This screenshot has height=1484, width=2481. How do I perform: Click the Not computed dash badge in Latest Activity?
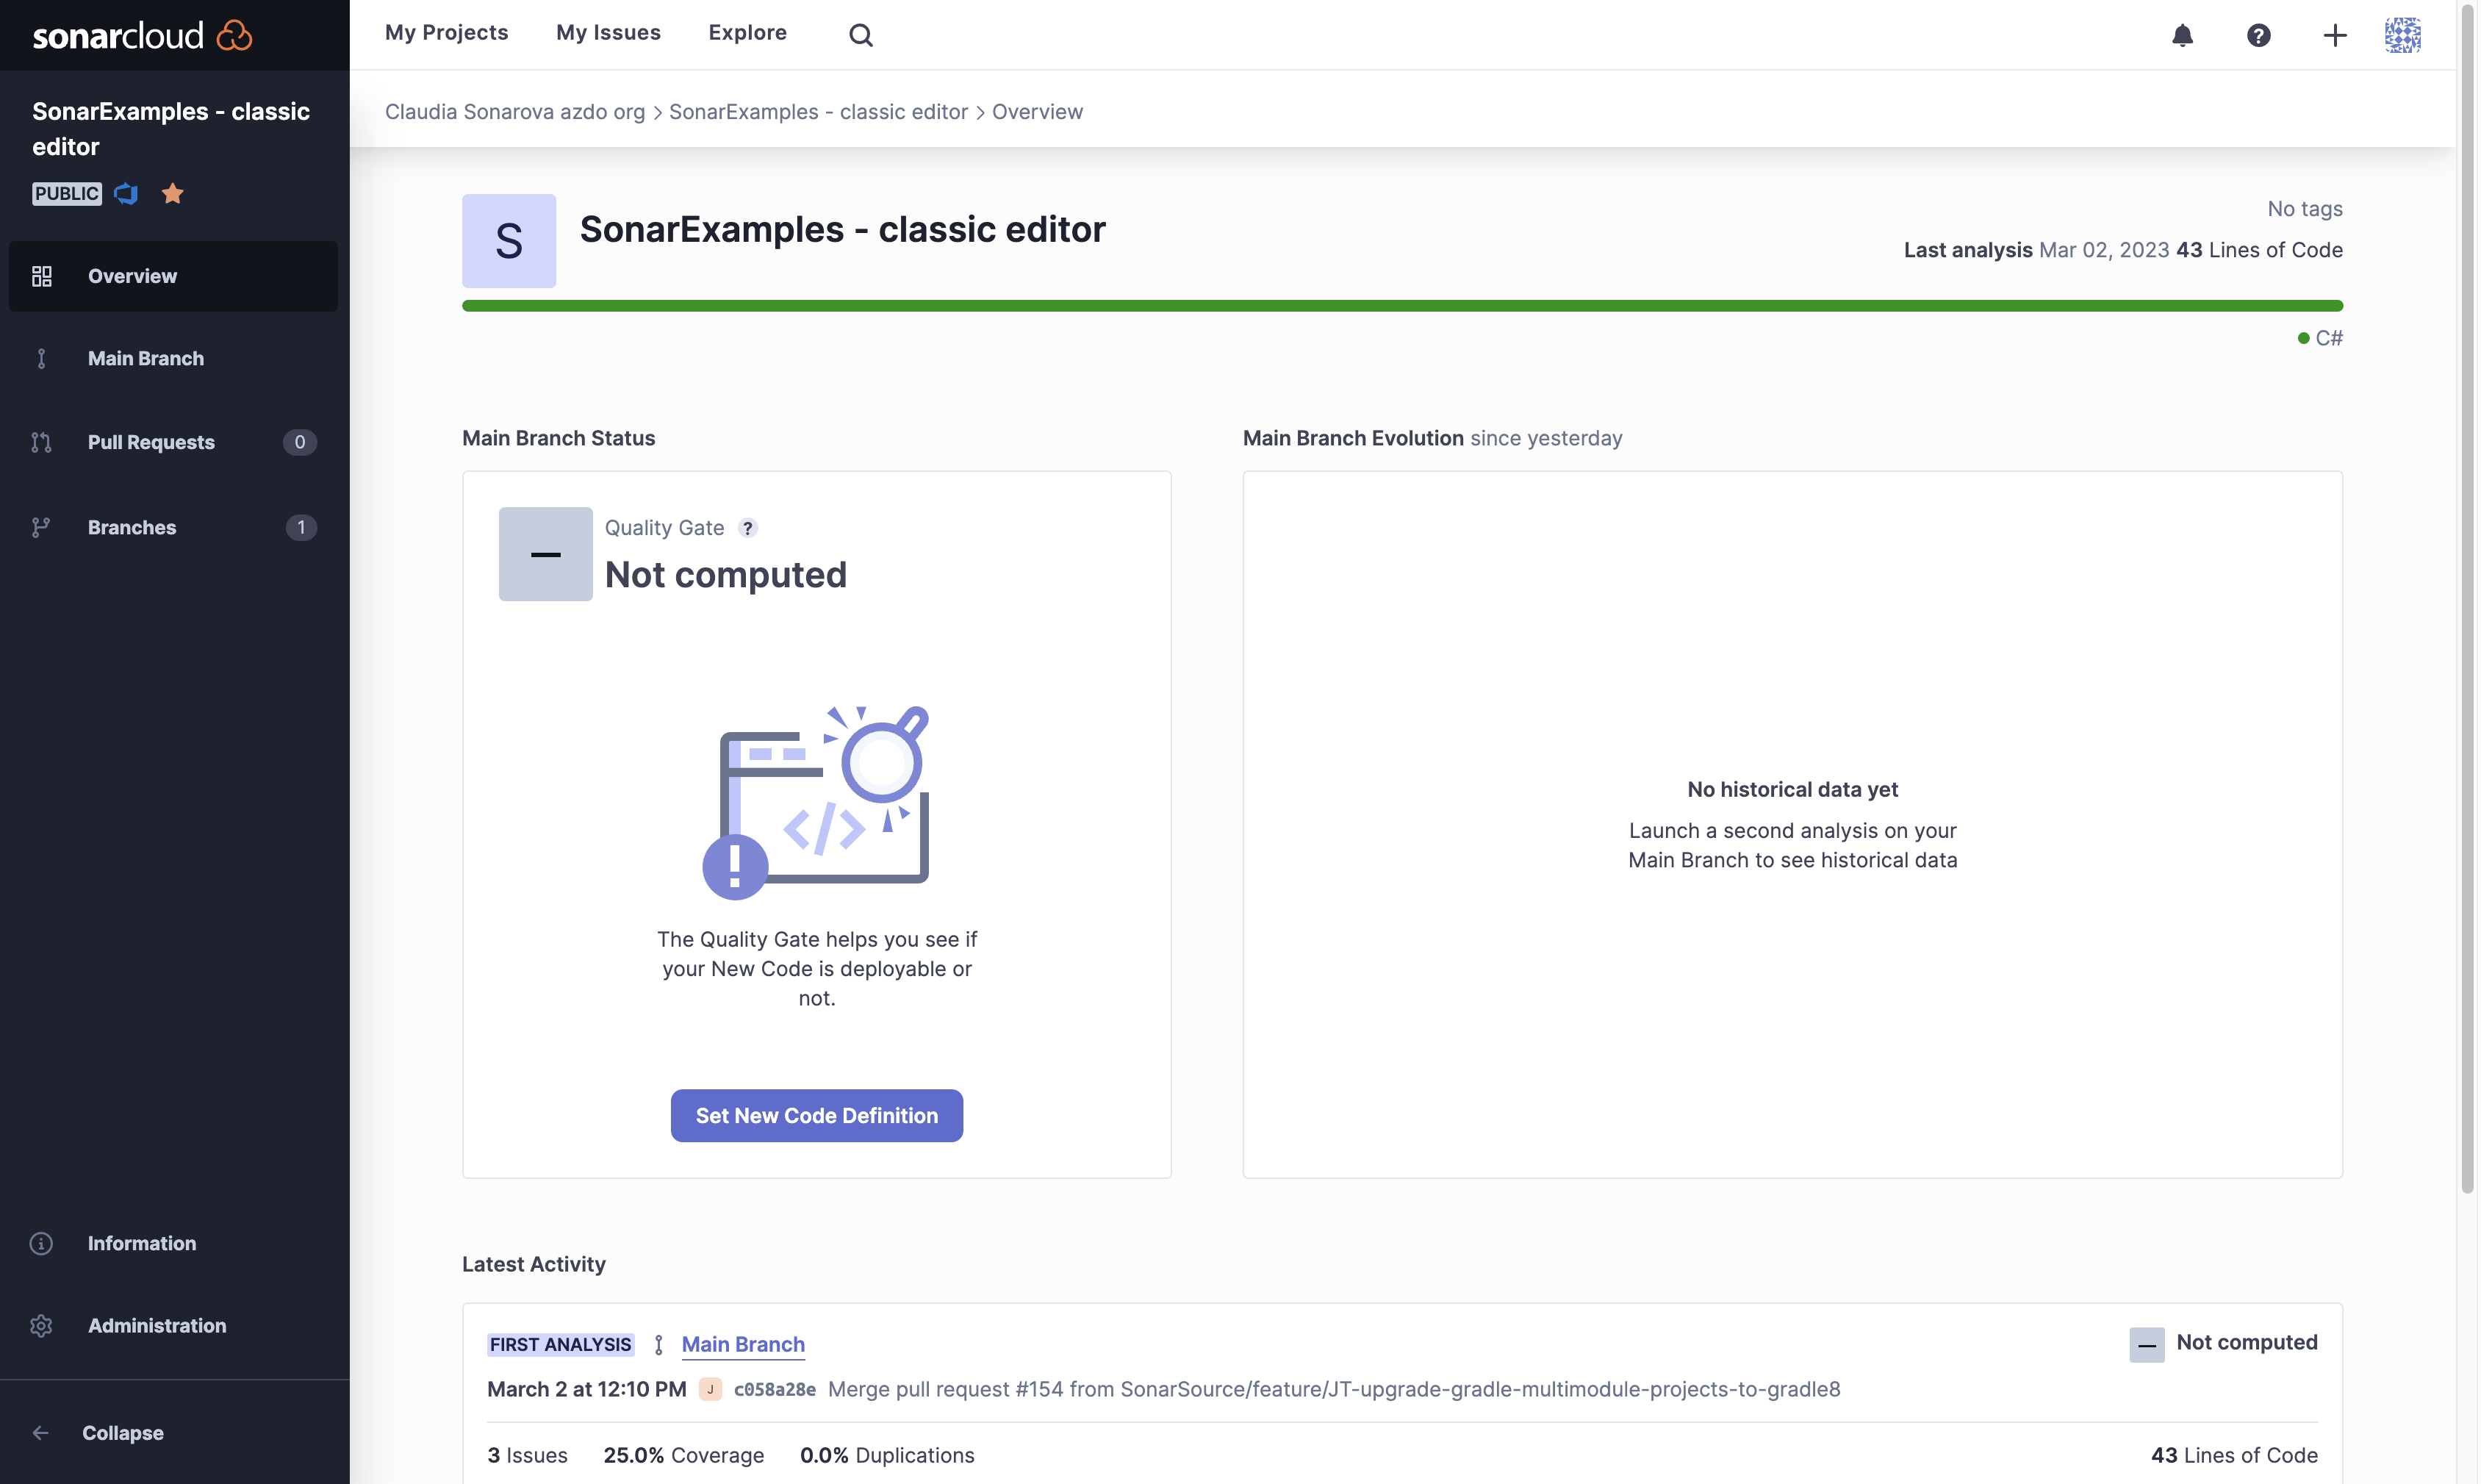[x=2147, y=1344]
